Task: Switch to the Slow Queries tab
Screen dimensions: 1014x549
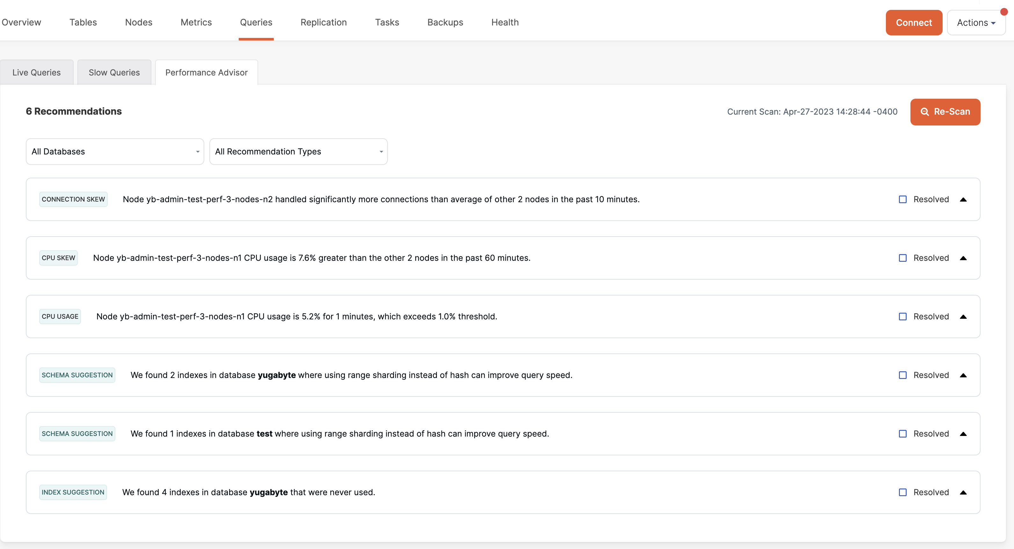Action: [x=114, y=72]
